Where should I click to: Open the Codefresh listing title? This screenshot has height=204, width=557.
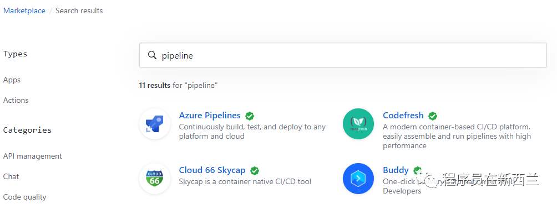(x=403, y=116)
